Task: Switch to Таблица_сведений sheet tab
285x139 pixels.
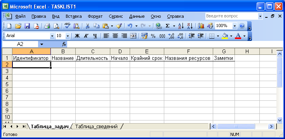Action: point(96,127)
